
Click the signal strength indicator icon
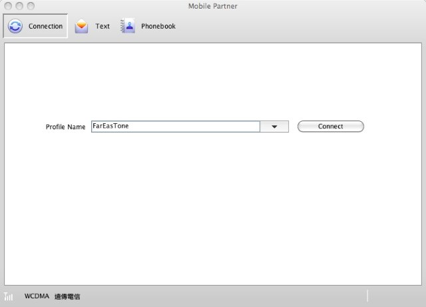[x=9, y=296]
